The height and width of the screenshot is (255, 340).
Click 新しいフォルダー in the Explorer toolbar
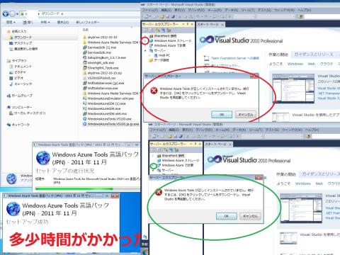coord(88,22)
